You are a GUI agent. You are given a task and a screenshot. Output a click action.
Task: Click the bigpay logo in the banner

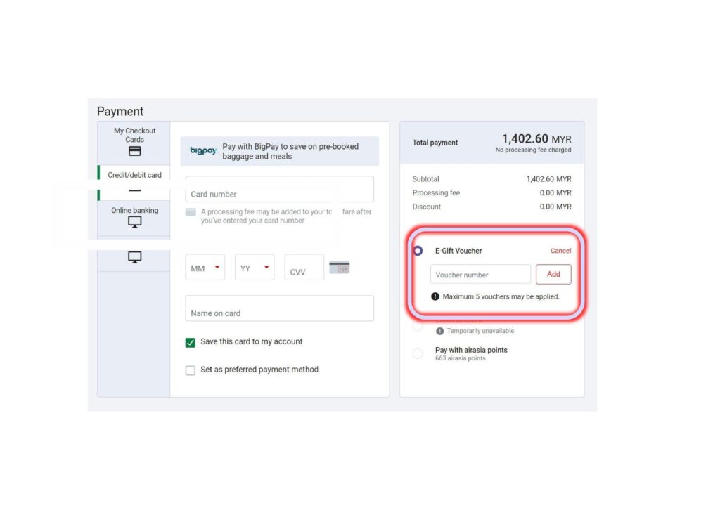tap(203, 150)
